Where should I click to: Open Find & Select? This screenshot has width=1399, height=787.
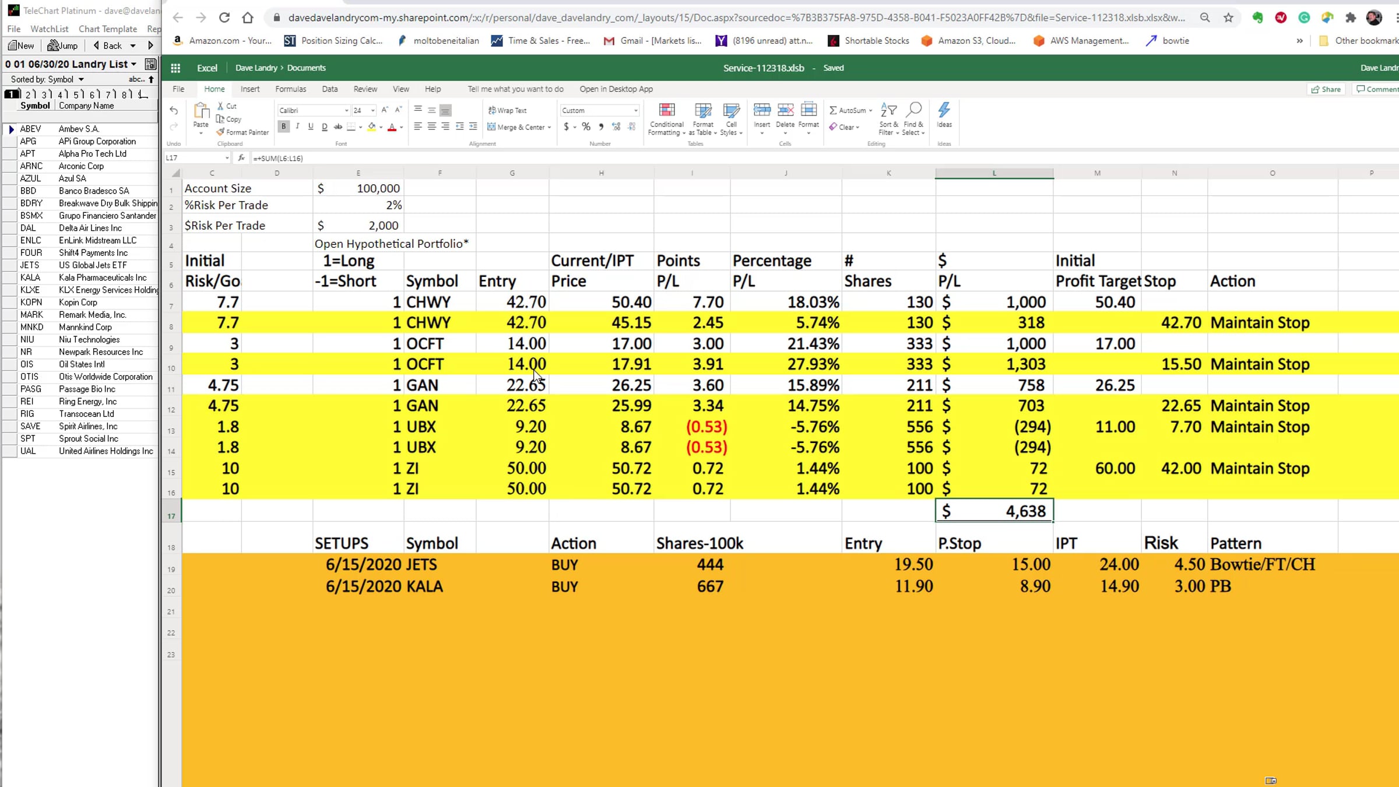(x=913, y=119)
